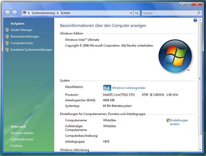
Task: Open Remoteeinstellungen in the sidebar
Action: tap(25, 36)
